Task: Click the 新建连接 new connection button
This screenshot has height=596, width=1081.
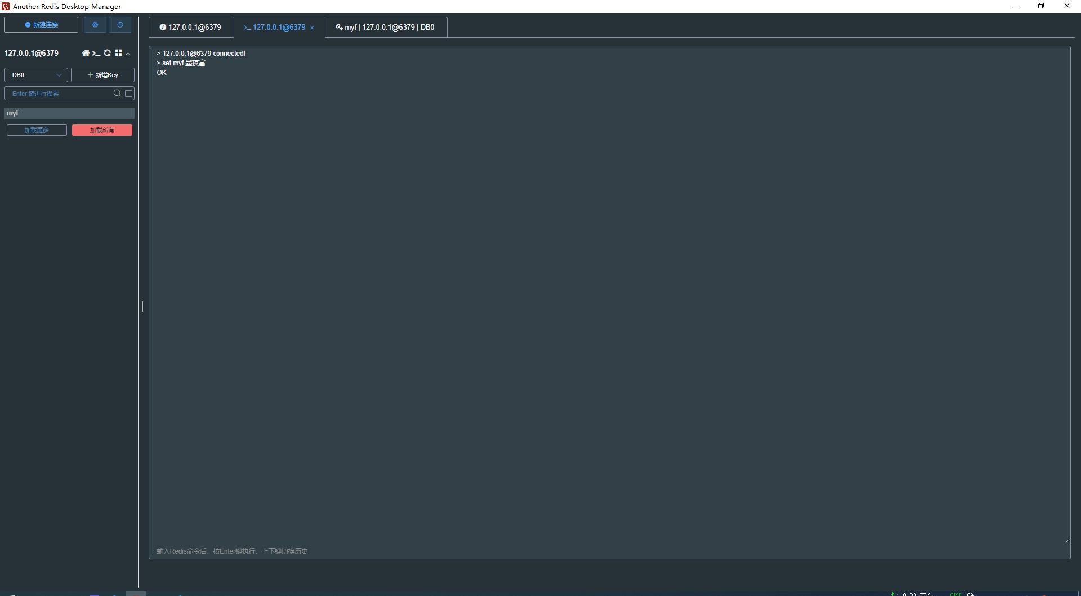Action: 41,25
